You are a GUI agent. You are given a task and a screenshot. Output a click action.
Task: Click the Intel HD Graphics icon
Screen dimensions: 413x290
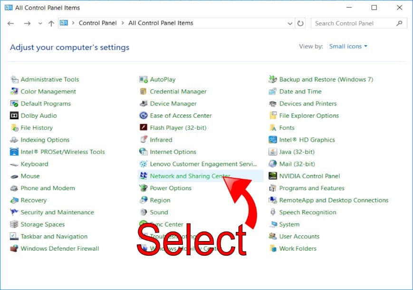pyautogui.click(x=273, y=140)
